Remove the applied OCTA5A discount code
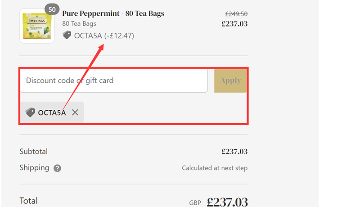The height and width of the screenshot is (207, 360). click(x=75, y=112)
